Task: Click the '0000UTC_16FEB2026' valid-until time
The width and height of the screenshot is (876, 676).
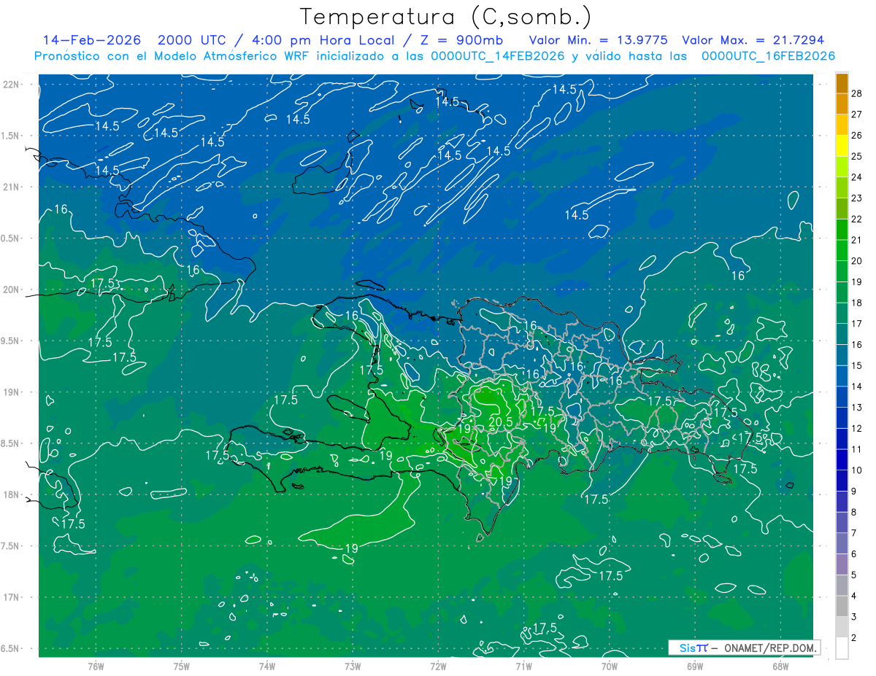Action: (x=769, y=56)
